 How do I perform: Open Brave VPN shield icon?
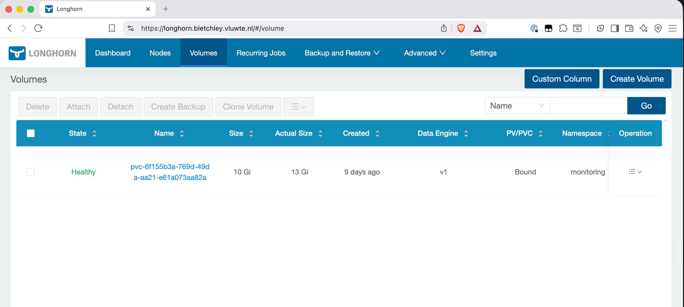pos(658,28)
